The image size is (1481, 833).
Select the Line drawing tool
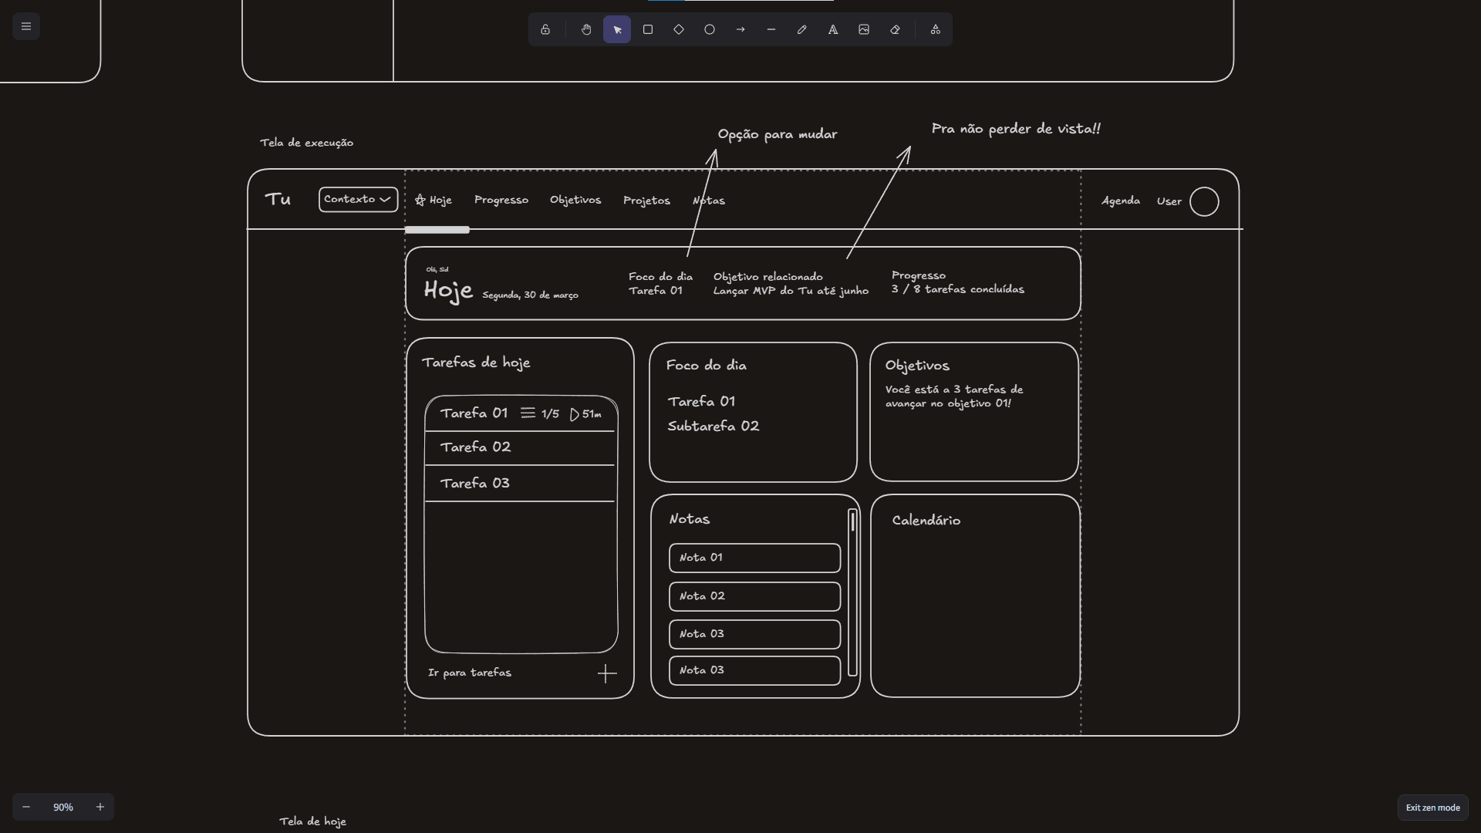(771, 29)
